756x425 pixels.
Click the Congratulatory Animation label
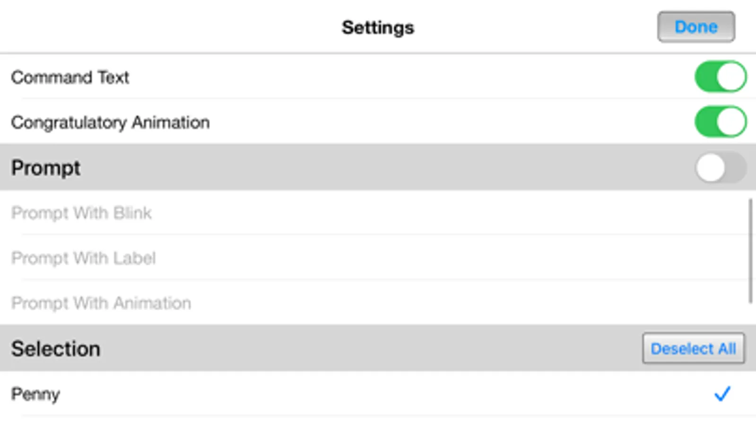(x=110, y=122)
